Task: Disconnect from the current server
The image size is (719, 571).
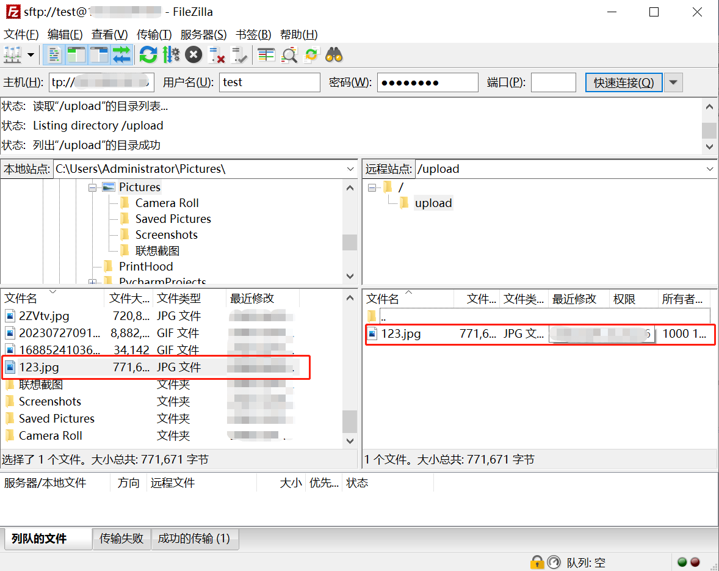Action: [217, 55]
